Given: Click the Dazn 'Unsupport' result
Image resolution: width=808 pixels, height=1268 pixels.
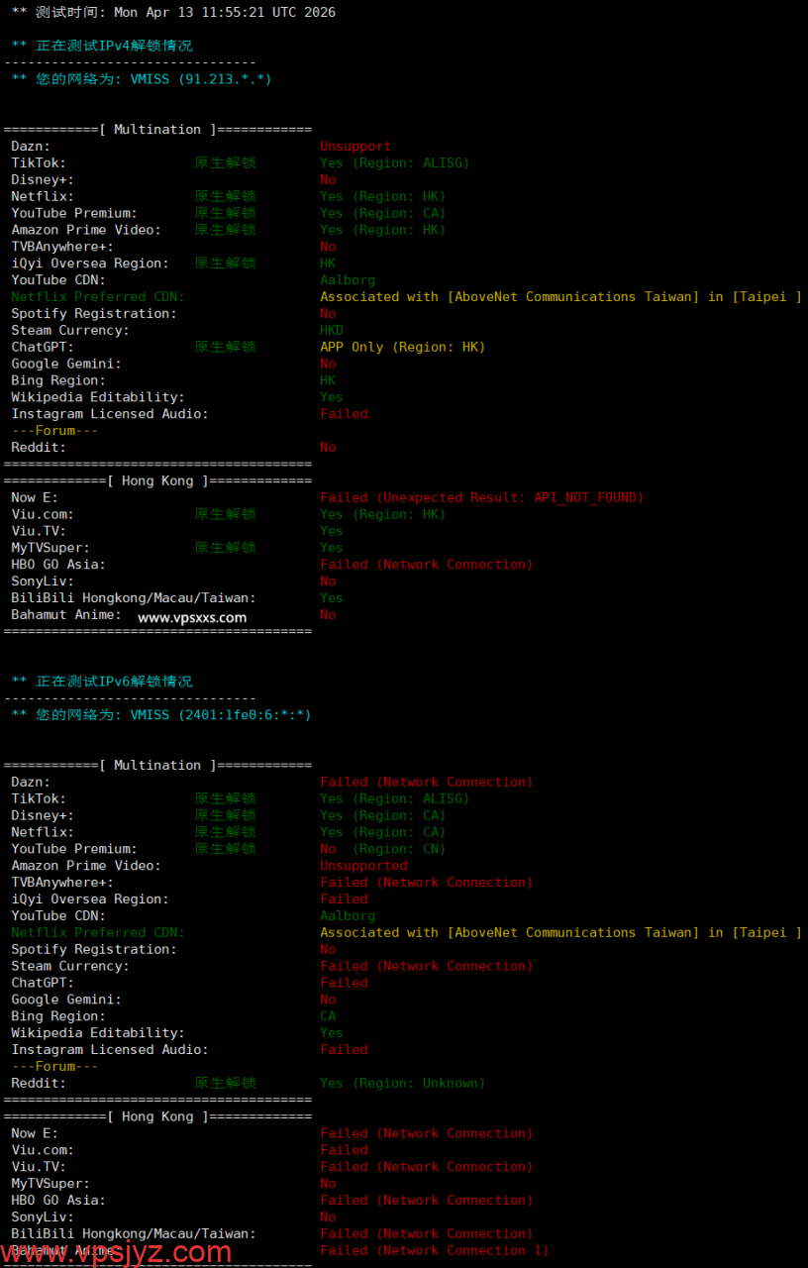Looking at the screenshot, I should click(355, 147).
